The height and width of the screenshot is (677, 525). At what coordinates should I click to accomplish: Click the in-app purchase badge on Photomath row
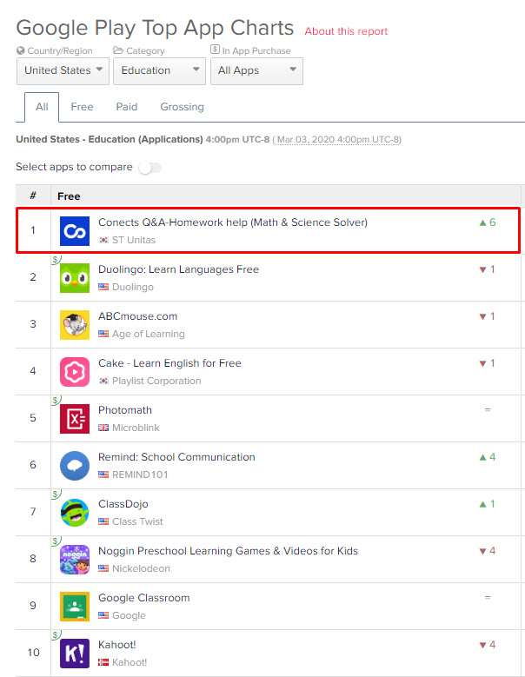[56, 401]
